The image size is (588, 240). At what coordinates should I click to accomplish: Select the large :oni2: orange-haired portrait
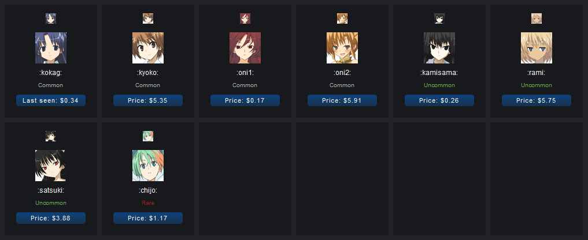pyautogui.click(x=342, y=47)
